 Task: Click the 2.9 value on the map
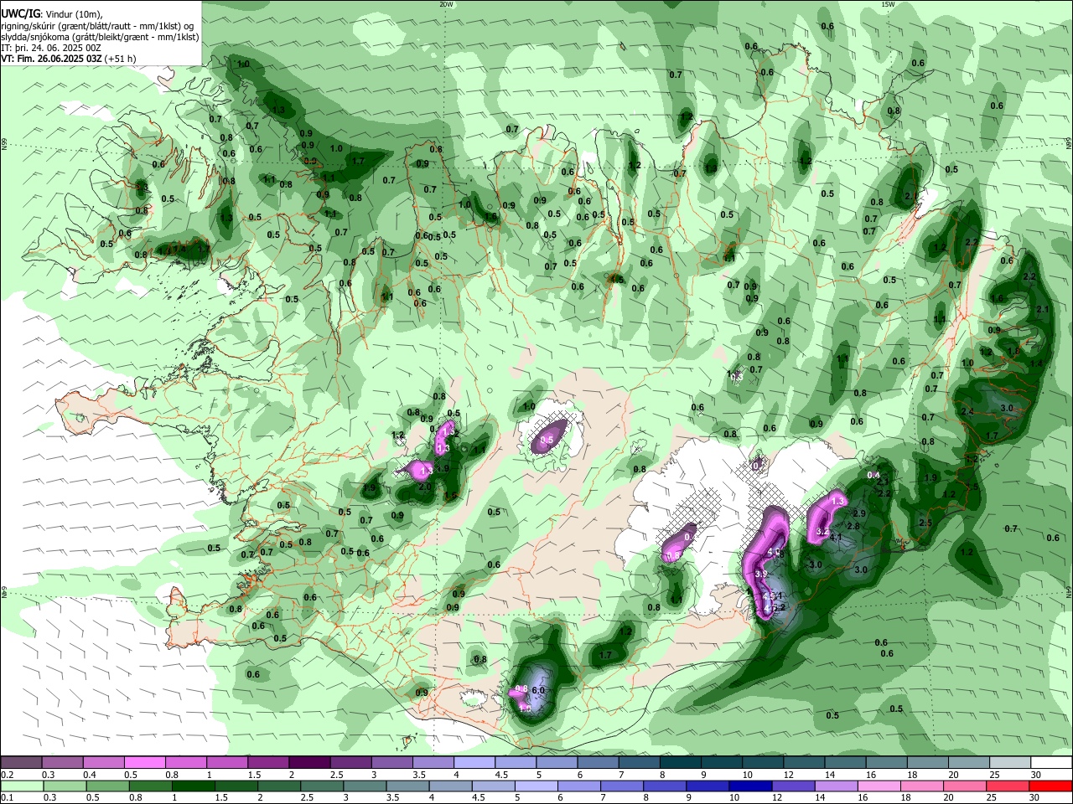859,513
